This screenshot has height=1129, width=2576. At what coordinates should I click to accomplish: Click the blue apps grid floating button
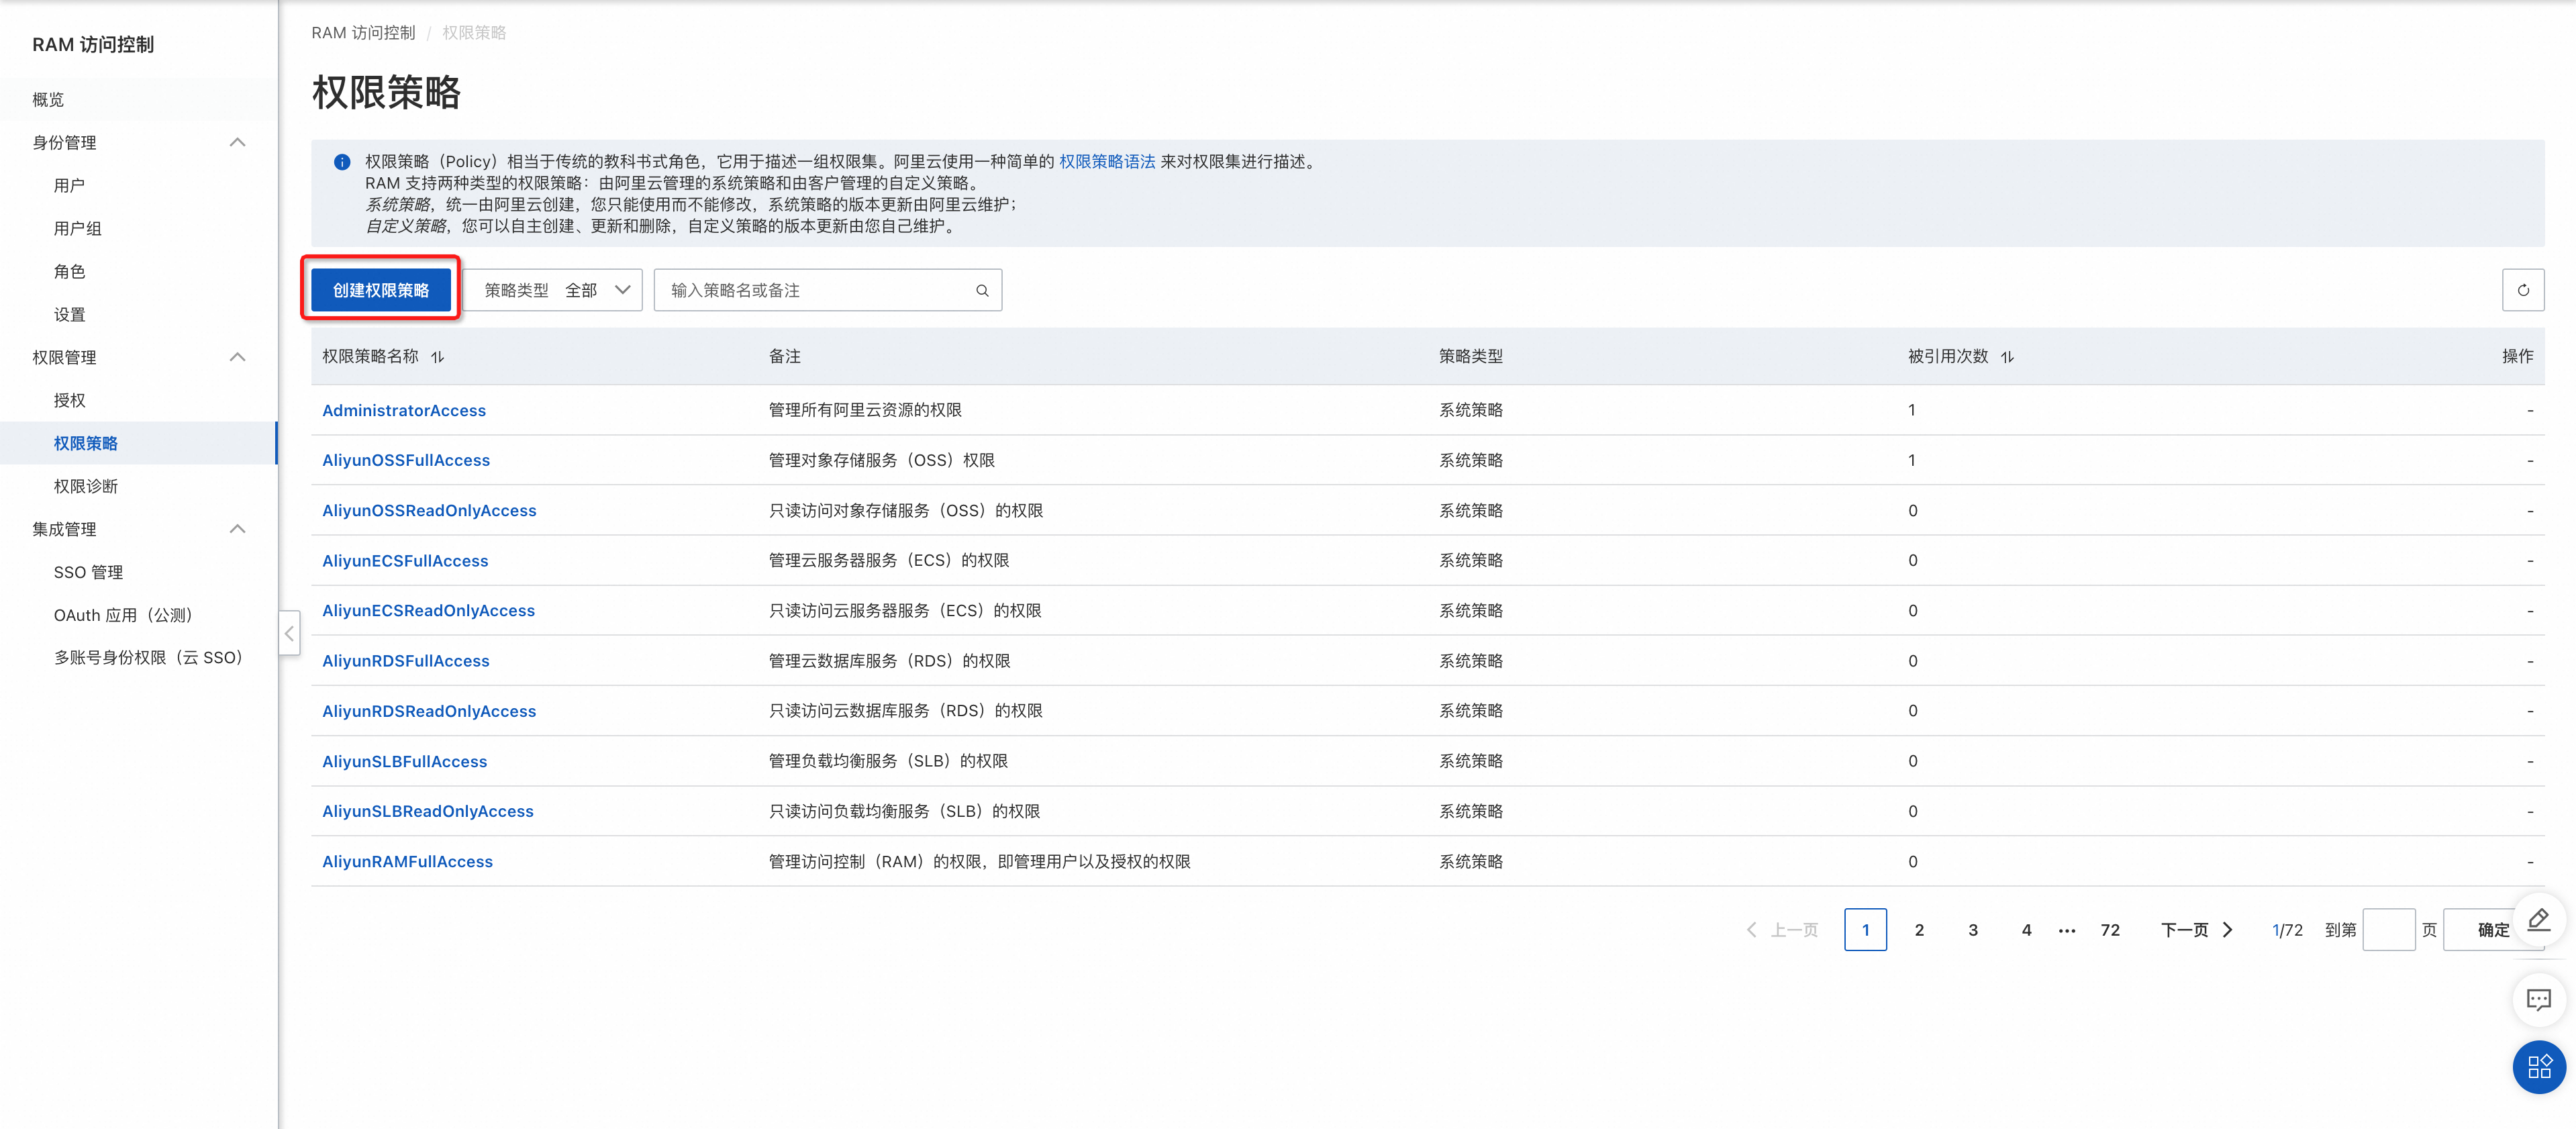click(2538, 1066)
